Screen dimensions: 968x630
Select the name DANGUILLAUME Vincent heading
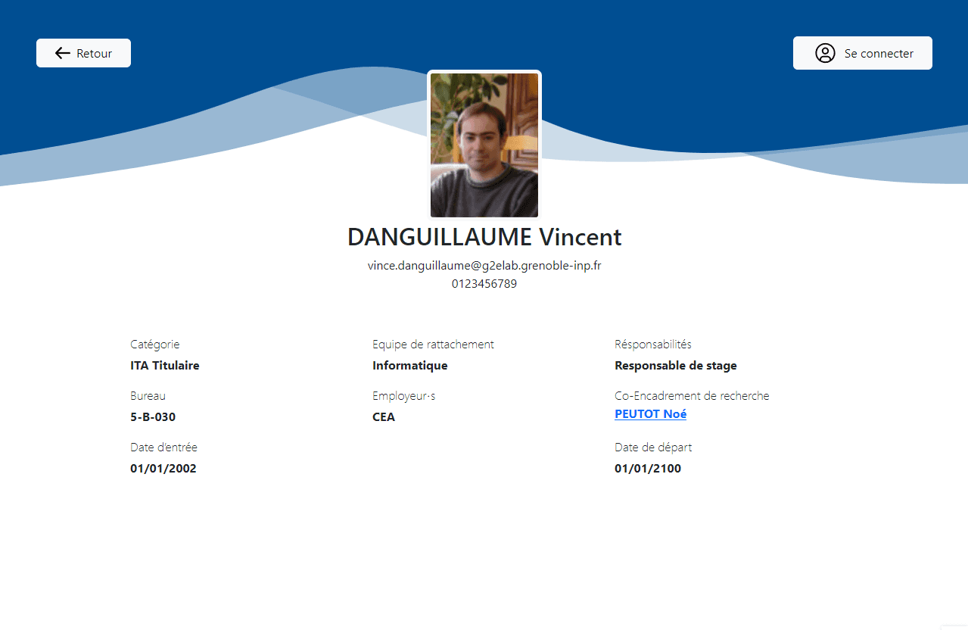[484, 237]
